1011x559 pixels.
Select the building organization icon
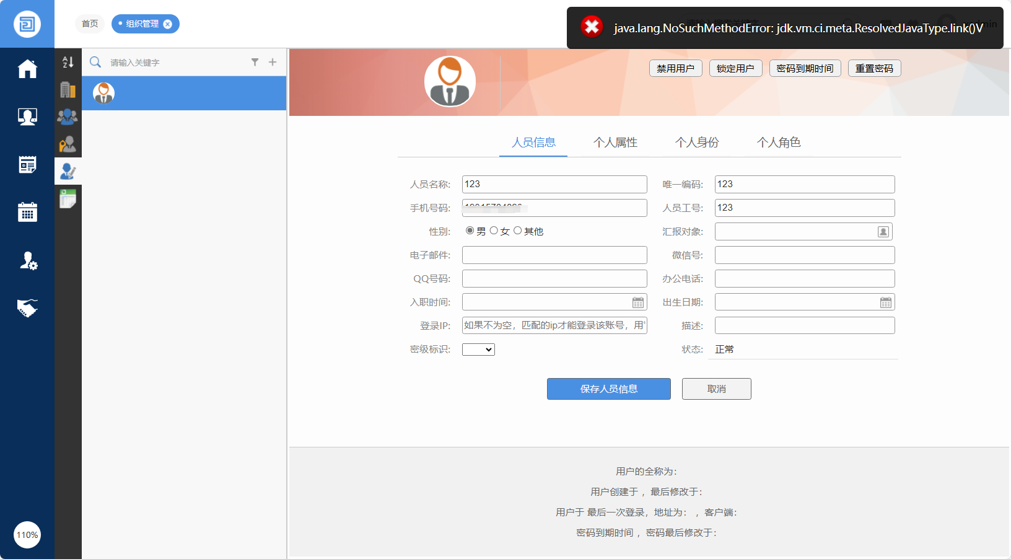(x=68, y=90)
